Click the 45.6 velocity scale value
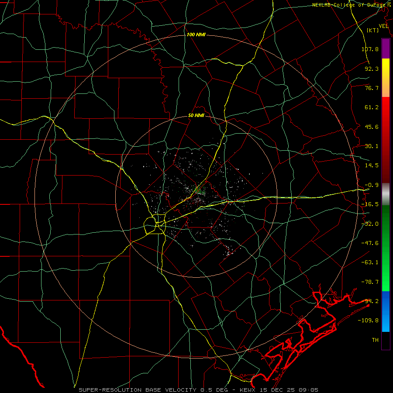This screenshot has height=393, width=393. tap(372, 127)
